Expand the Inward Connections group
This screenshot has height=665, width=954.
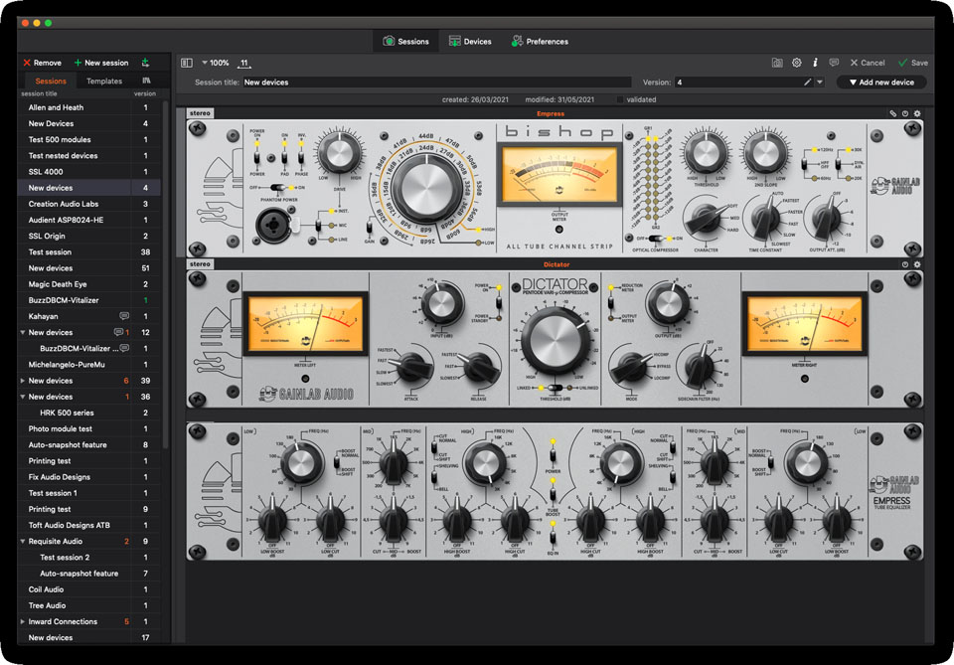click(23, 622)
